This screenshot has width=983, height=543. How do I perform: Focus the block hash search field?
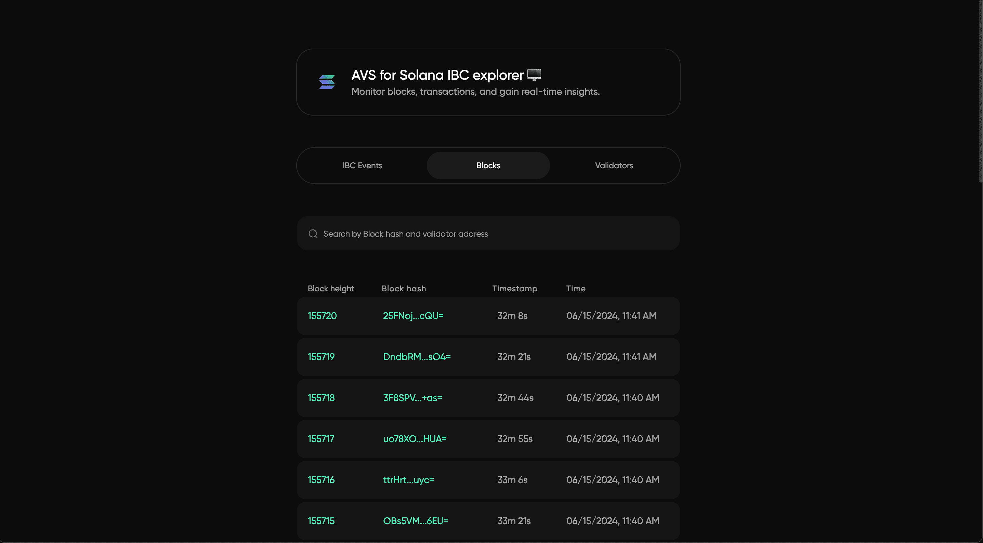click(x=488, y=234)
